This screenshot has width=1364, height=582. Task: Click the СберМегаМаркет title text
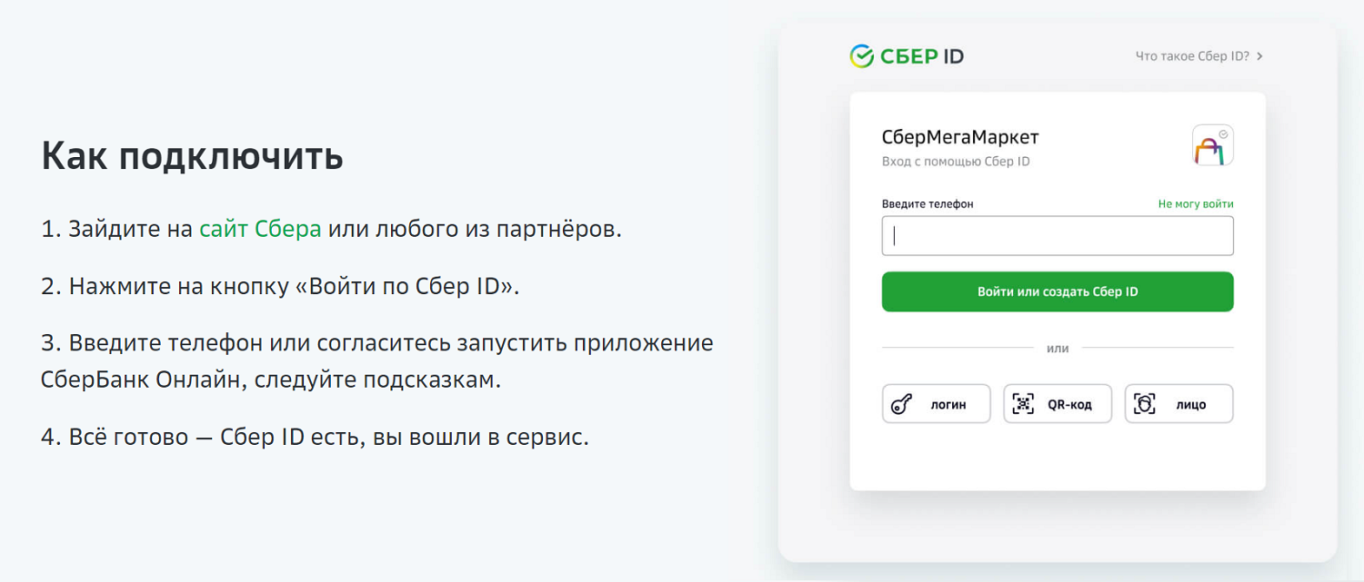point(959,138)
